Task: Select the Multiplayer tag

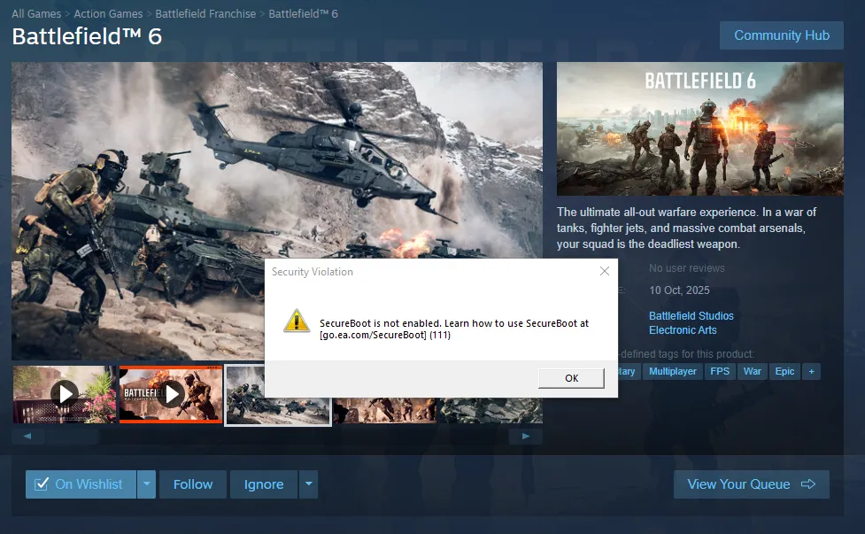Action: [673, 371]
